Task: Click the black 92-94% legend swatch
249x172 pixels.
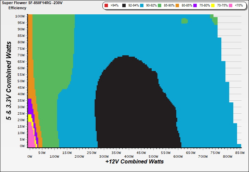Action: (123, 6)
